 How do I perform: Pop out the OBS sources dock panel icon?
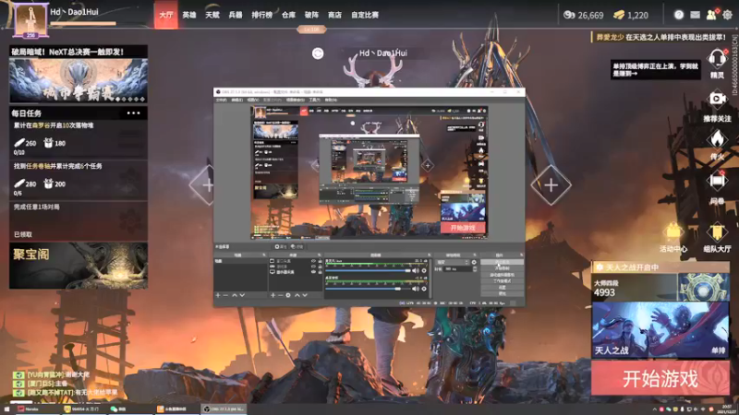[319, 255]
